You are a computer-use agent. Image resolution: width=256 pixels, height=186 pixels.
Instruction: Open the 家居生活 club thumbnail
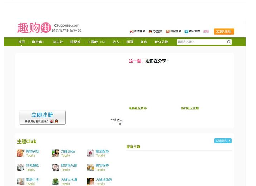[x=21, y=181]
